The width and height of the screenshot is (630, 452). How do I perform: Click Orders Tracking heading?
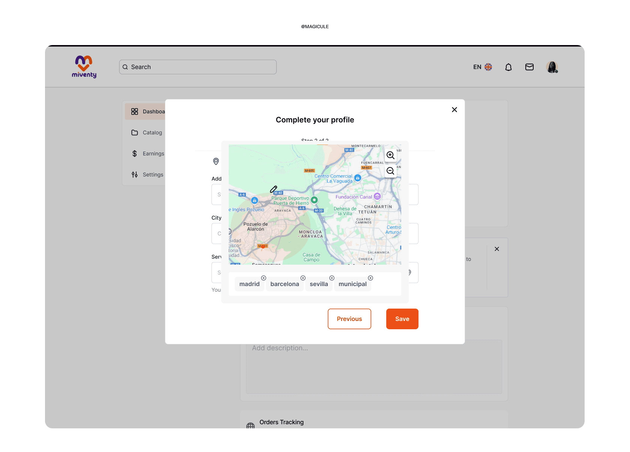(x=282, y=422)
